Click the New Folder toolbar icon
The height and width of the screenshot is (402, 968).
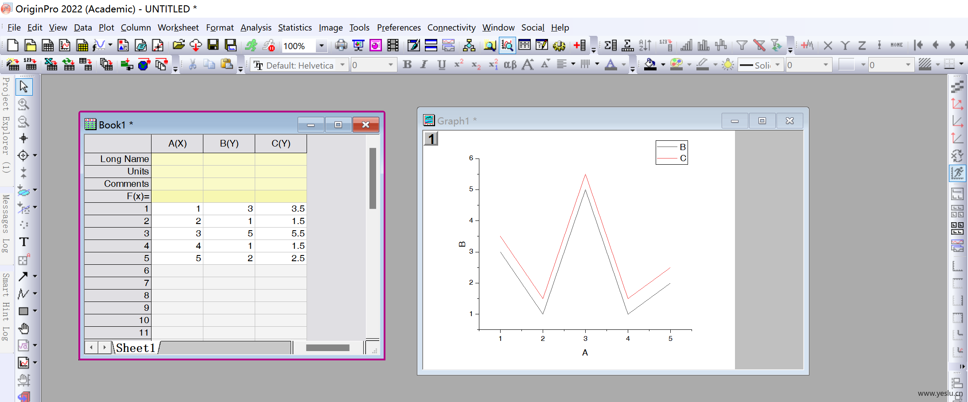click(30, 45)
